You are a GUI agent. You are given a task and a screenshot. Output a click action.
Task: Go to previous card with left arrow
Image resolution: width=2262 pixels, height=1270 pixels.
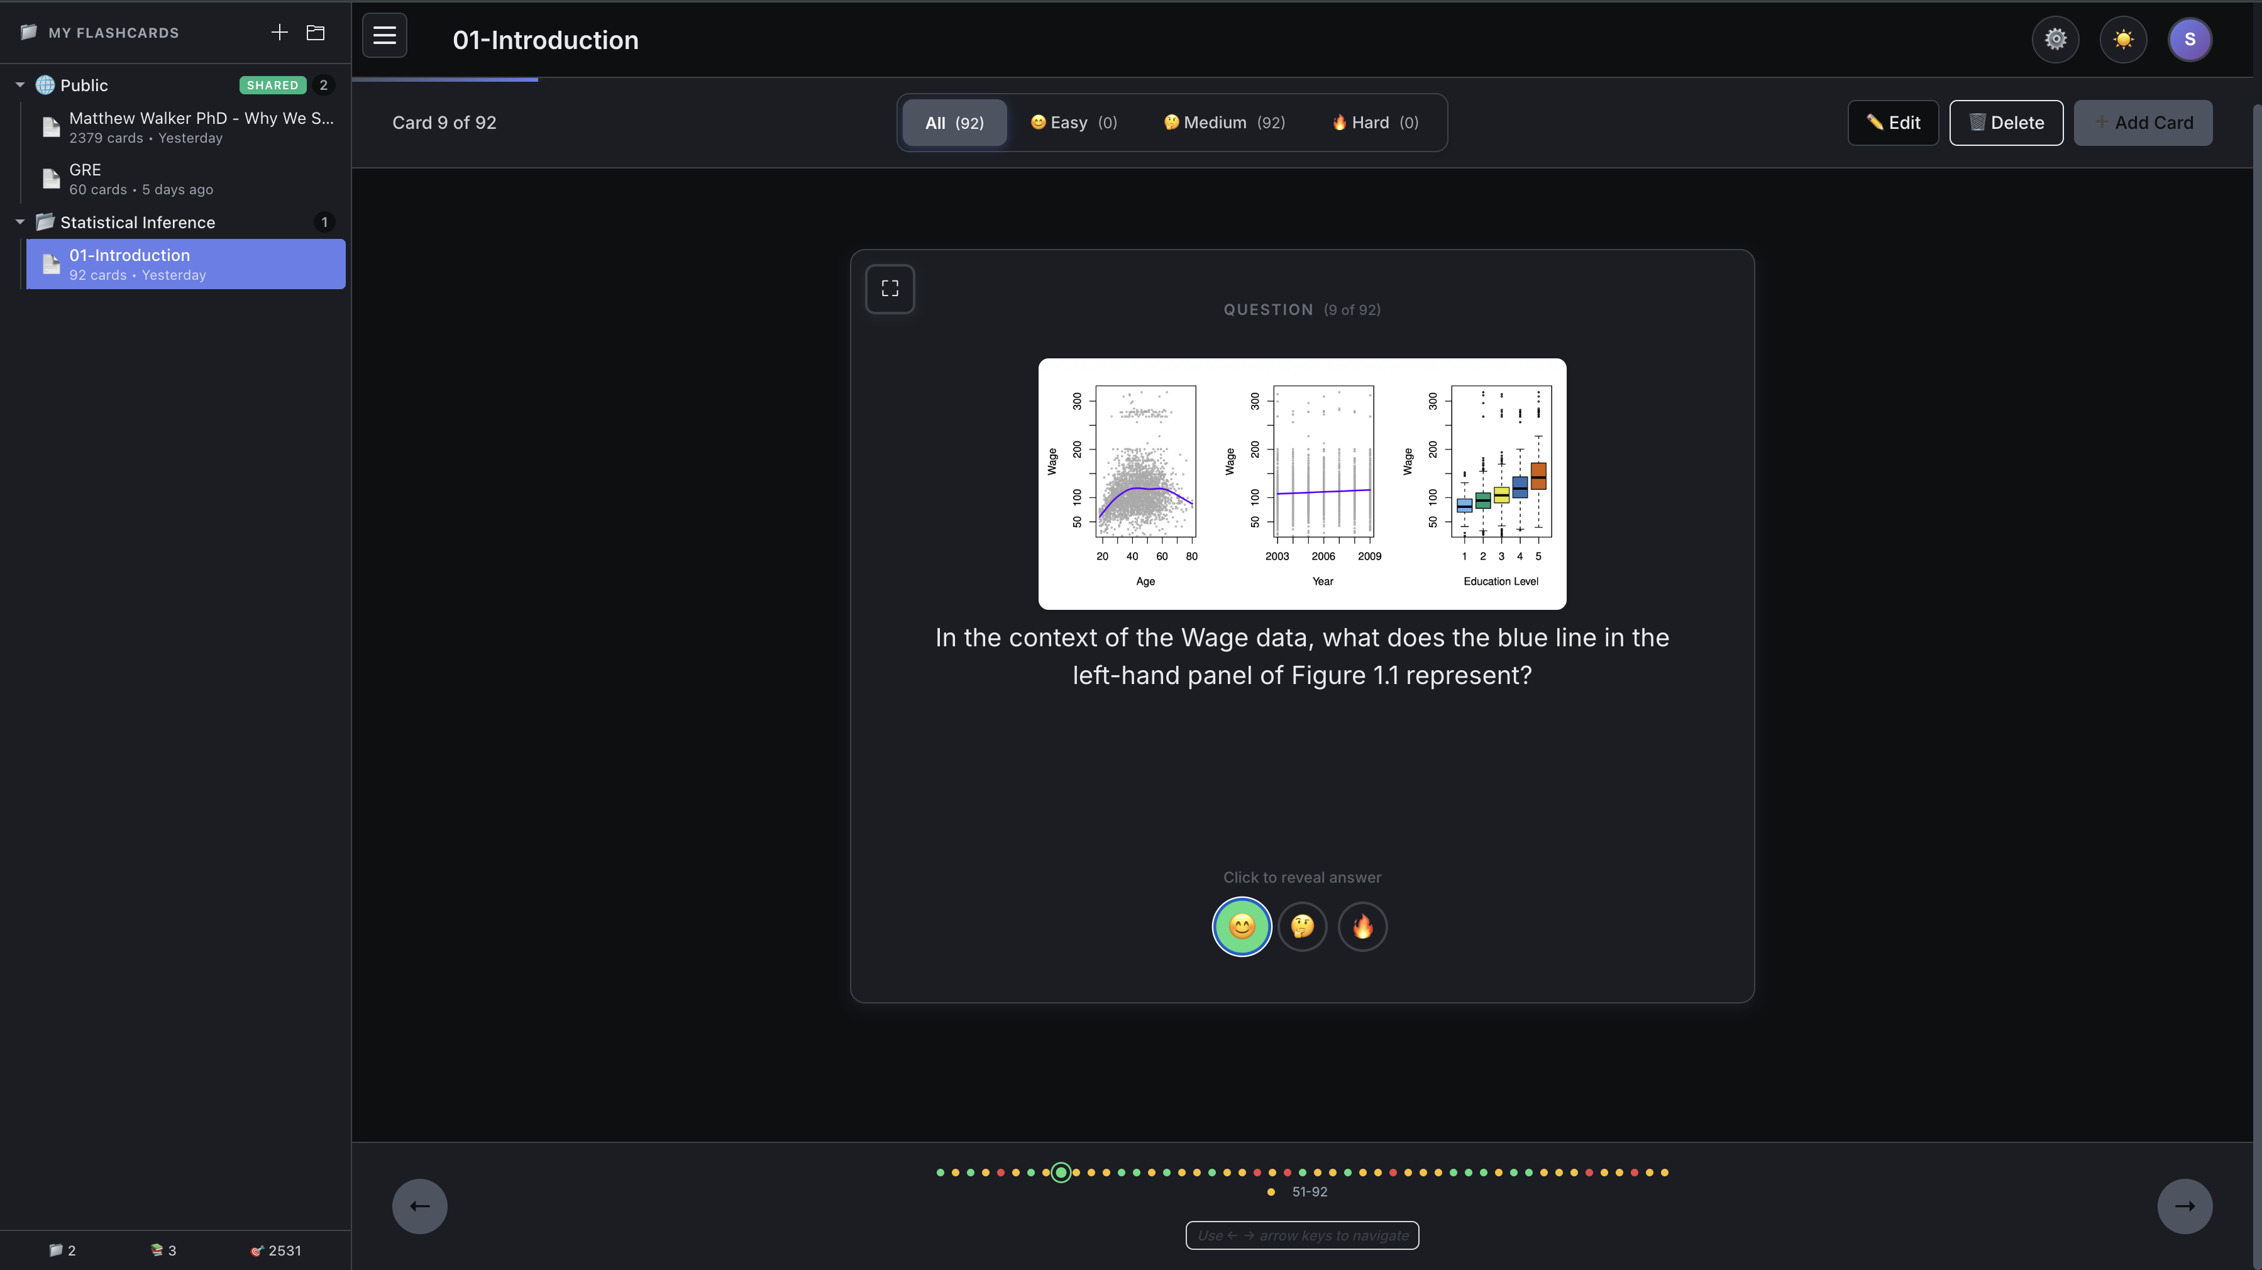coord(420,1206)
